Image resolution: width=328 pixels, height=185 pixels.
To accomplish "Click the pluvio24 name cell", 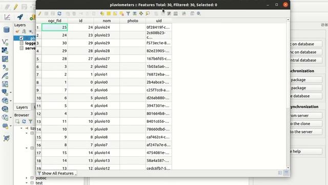I will pyautogui.click(x=107, y=27).
